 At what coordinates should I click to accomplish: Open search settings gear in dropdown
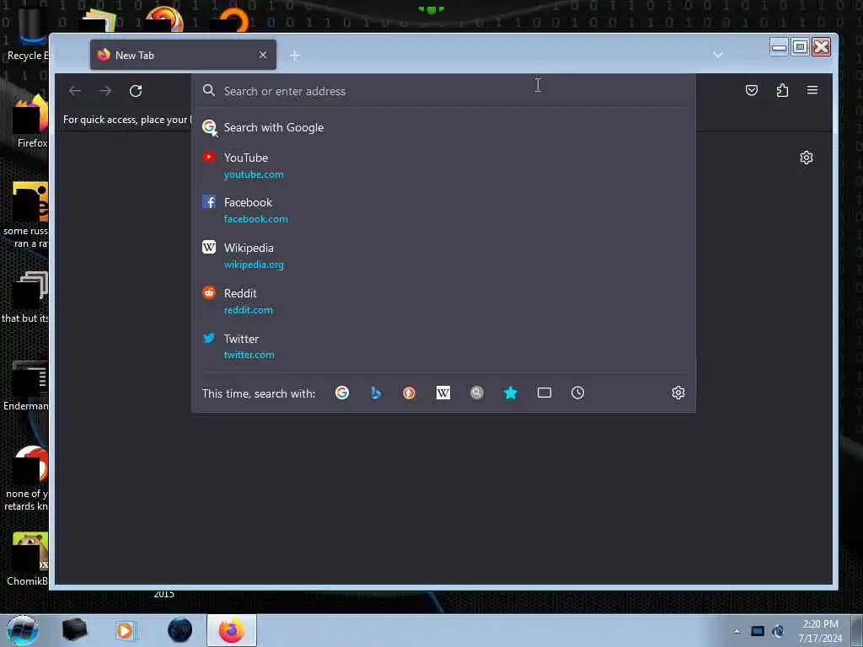[678, 393]
